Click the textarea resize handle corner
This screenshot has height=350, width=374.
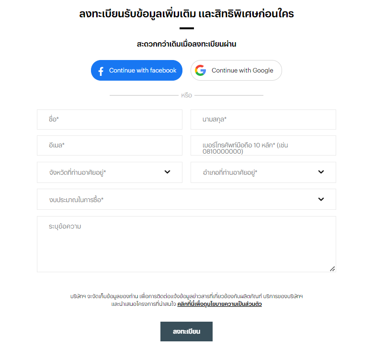[332, 269]
